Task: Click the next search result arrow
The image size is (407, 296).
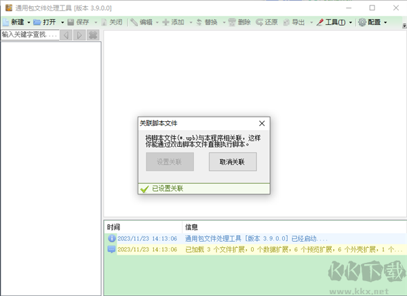Action: 79,35
